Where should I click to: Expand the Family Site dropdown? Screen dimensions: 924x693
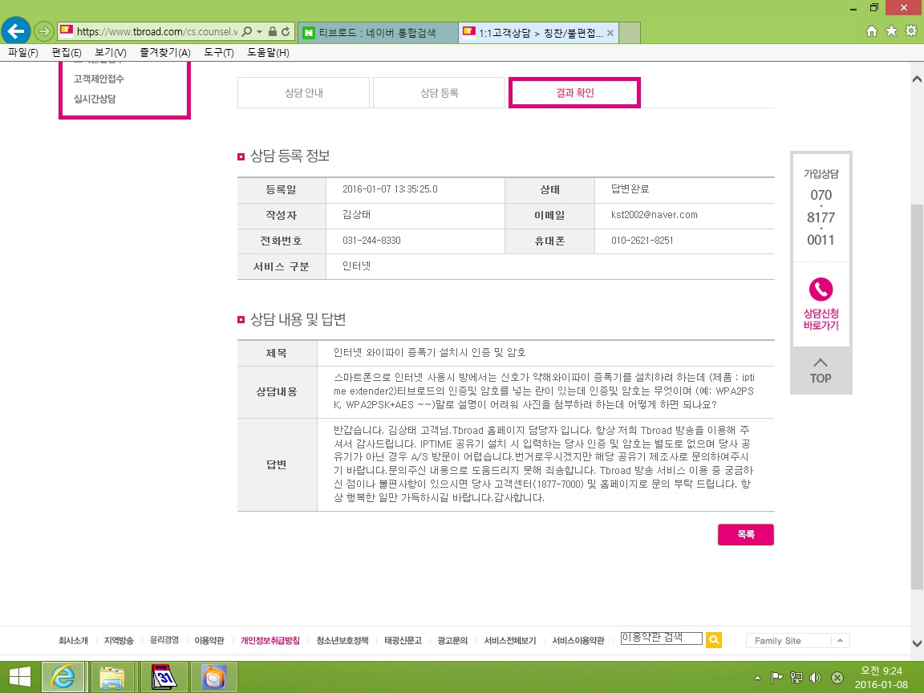point(799,641)
